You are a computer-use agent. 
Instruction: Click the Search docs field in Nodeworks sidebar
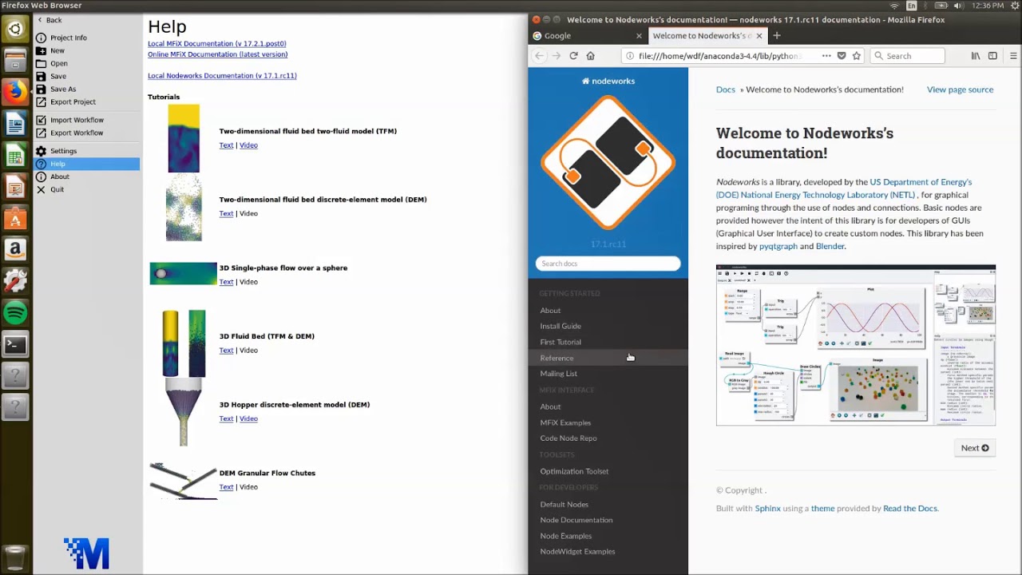(608, 264)
